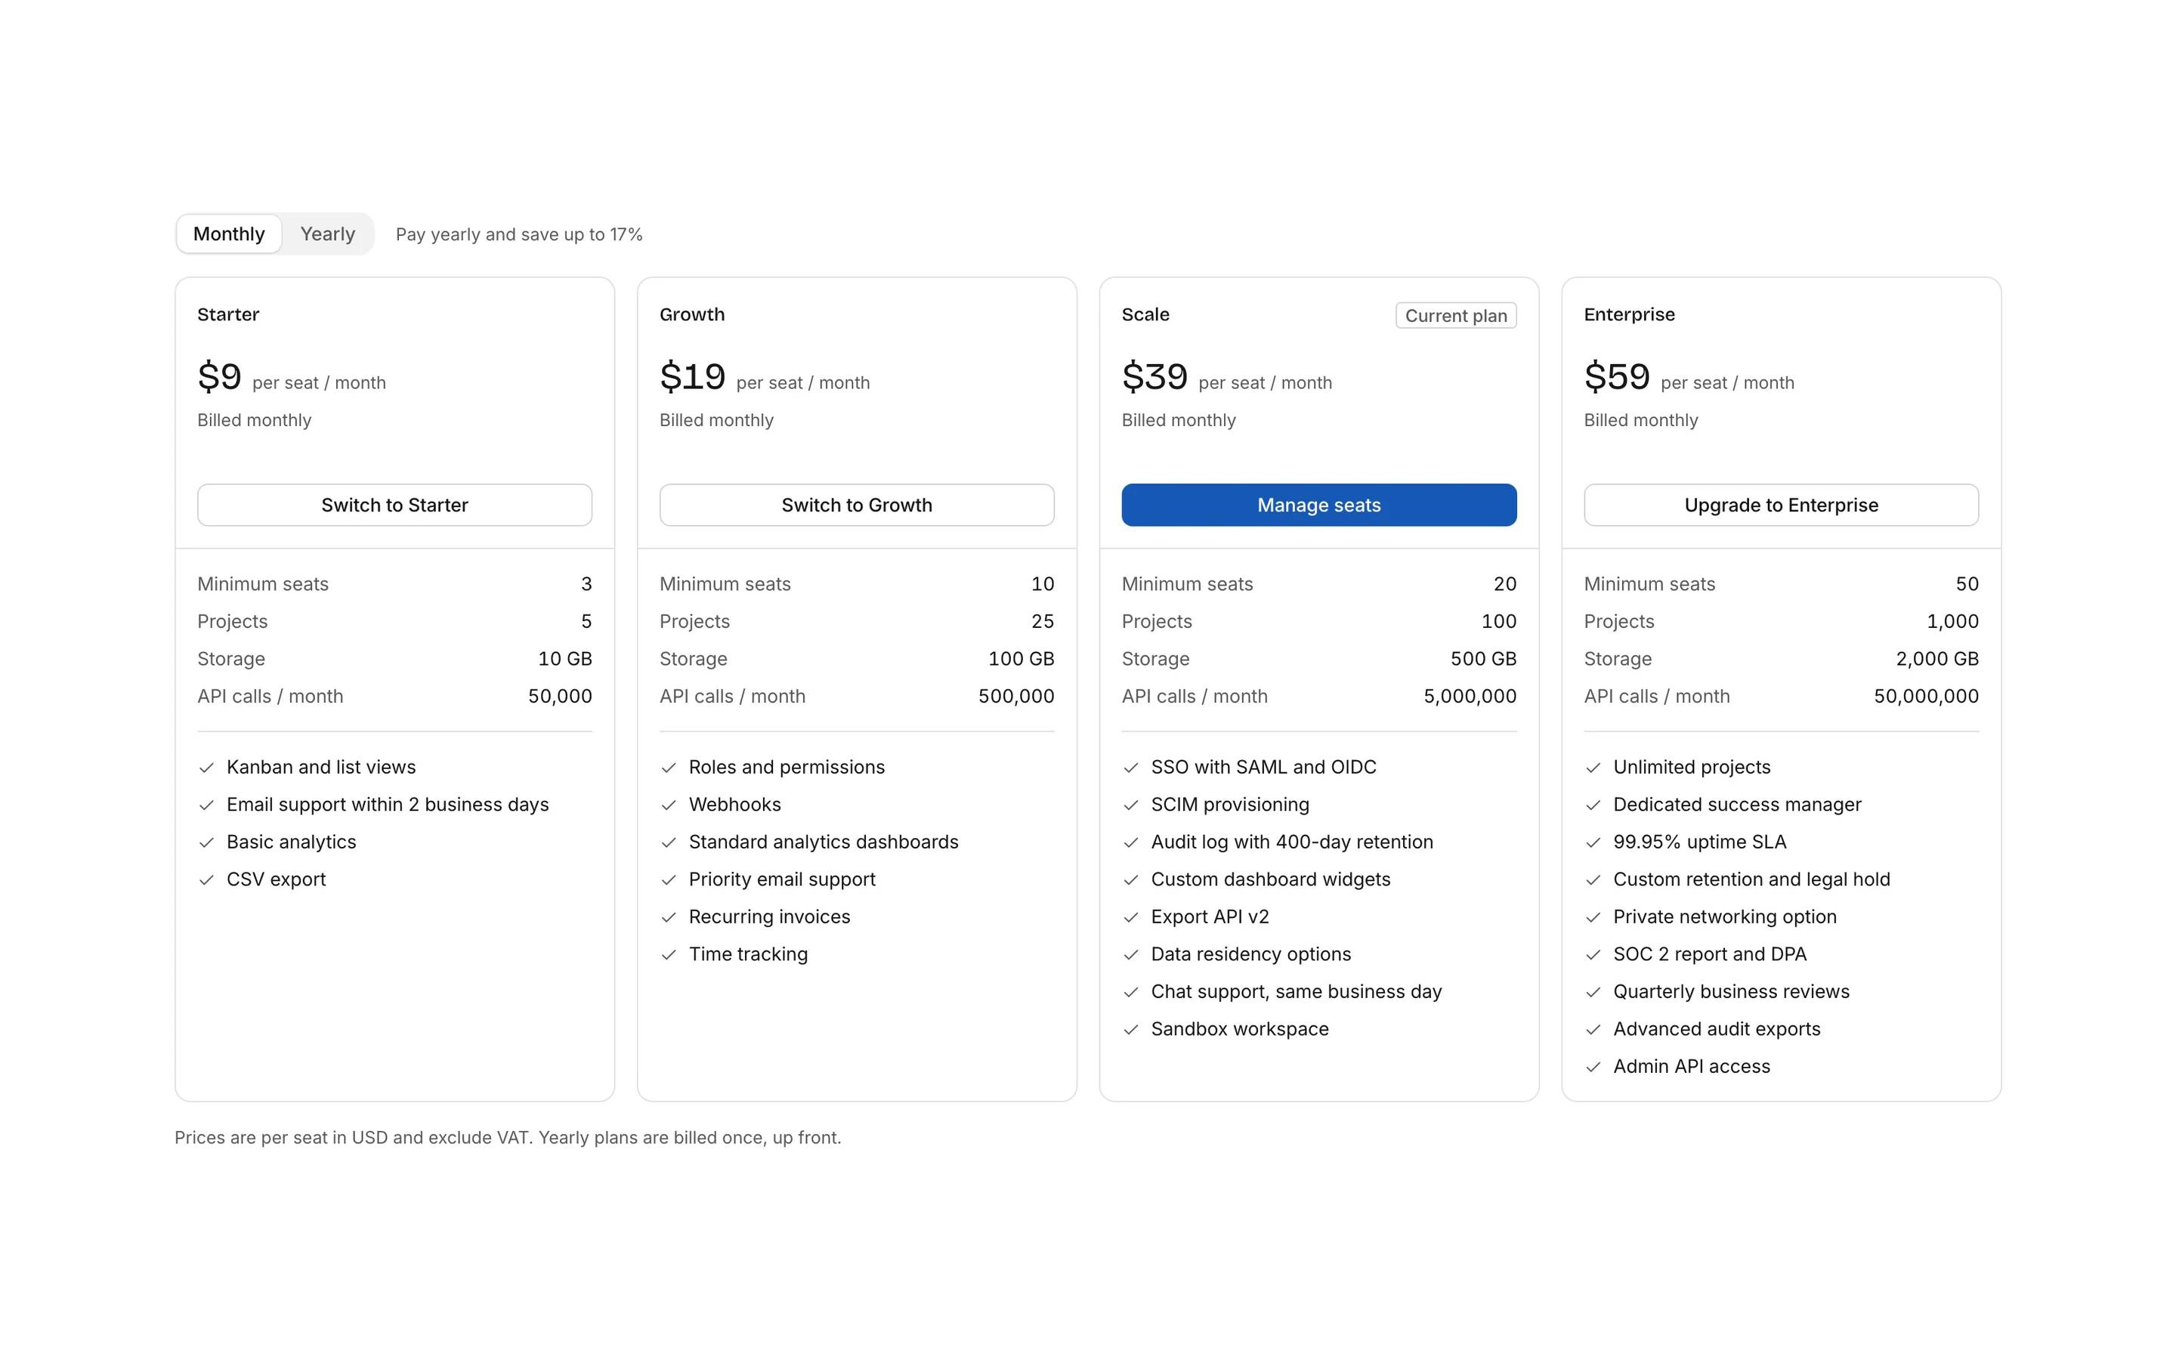Click checkmark next to 99.95% uptime SLA
The image size is (2176, 1360).
click(x=1593, y=842)
